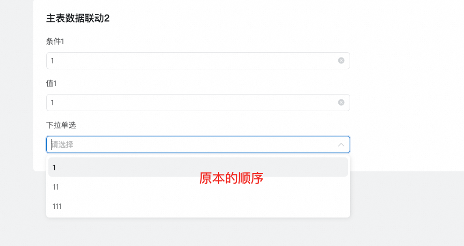
Task: Click the value 1 inside 条件1 field
Action: pos(53,61)
